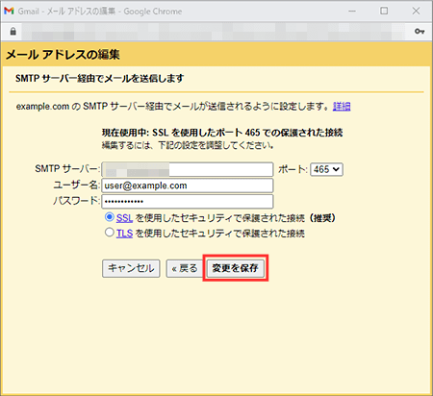Viewport: 433px width, 396px height.
Task: Open the TLS help link
Action: point(124,234)
